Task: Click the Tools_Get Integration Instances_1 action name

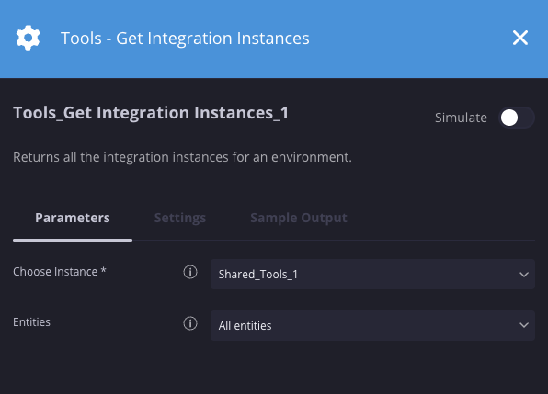Action: coord(151,113)
